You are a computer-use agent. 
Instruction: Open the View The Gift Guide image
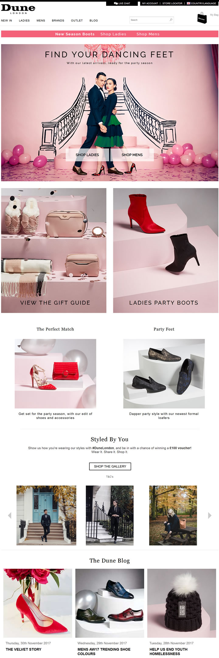click(x=54, y=250)
